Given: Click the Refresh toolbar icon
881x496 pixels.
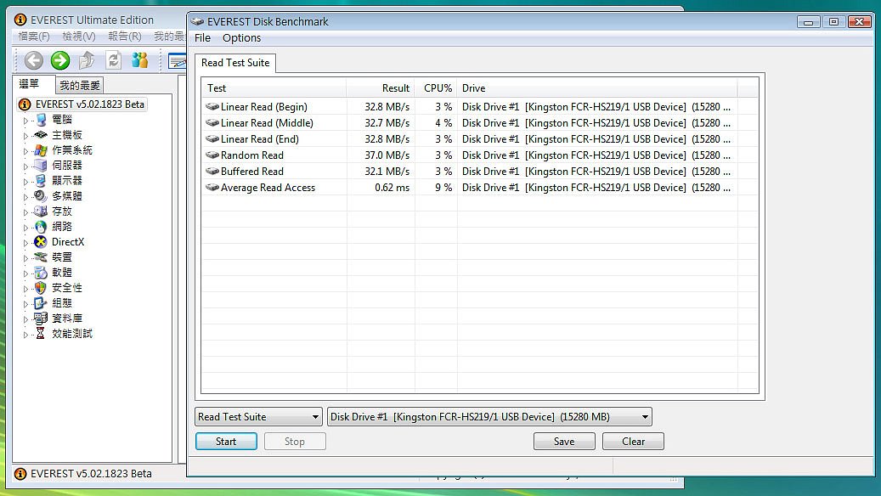Looking at the screenshot, I should [x=114, y=60].
